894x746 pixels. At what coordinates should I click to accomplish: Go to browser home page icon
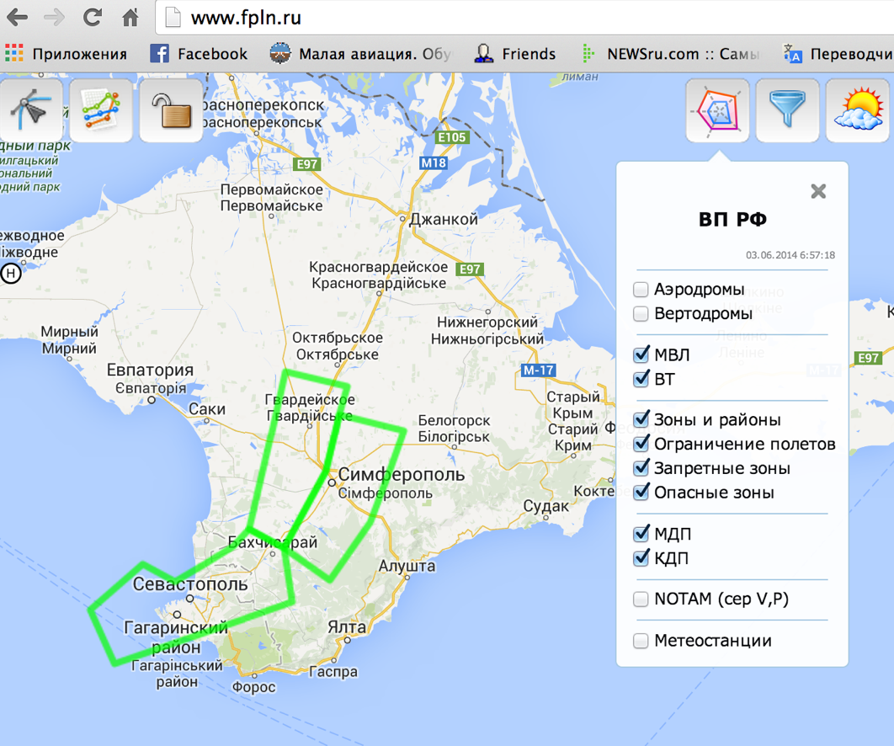coord(130,17)
